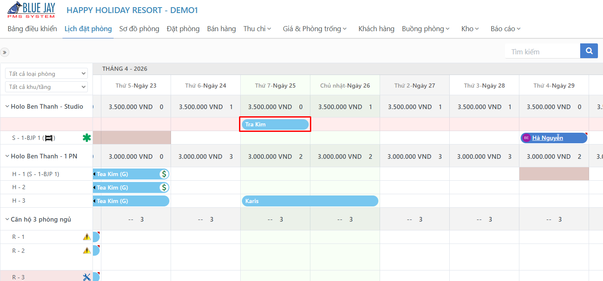
Task: Go to Bán hàng
Action: click(221, 29)
